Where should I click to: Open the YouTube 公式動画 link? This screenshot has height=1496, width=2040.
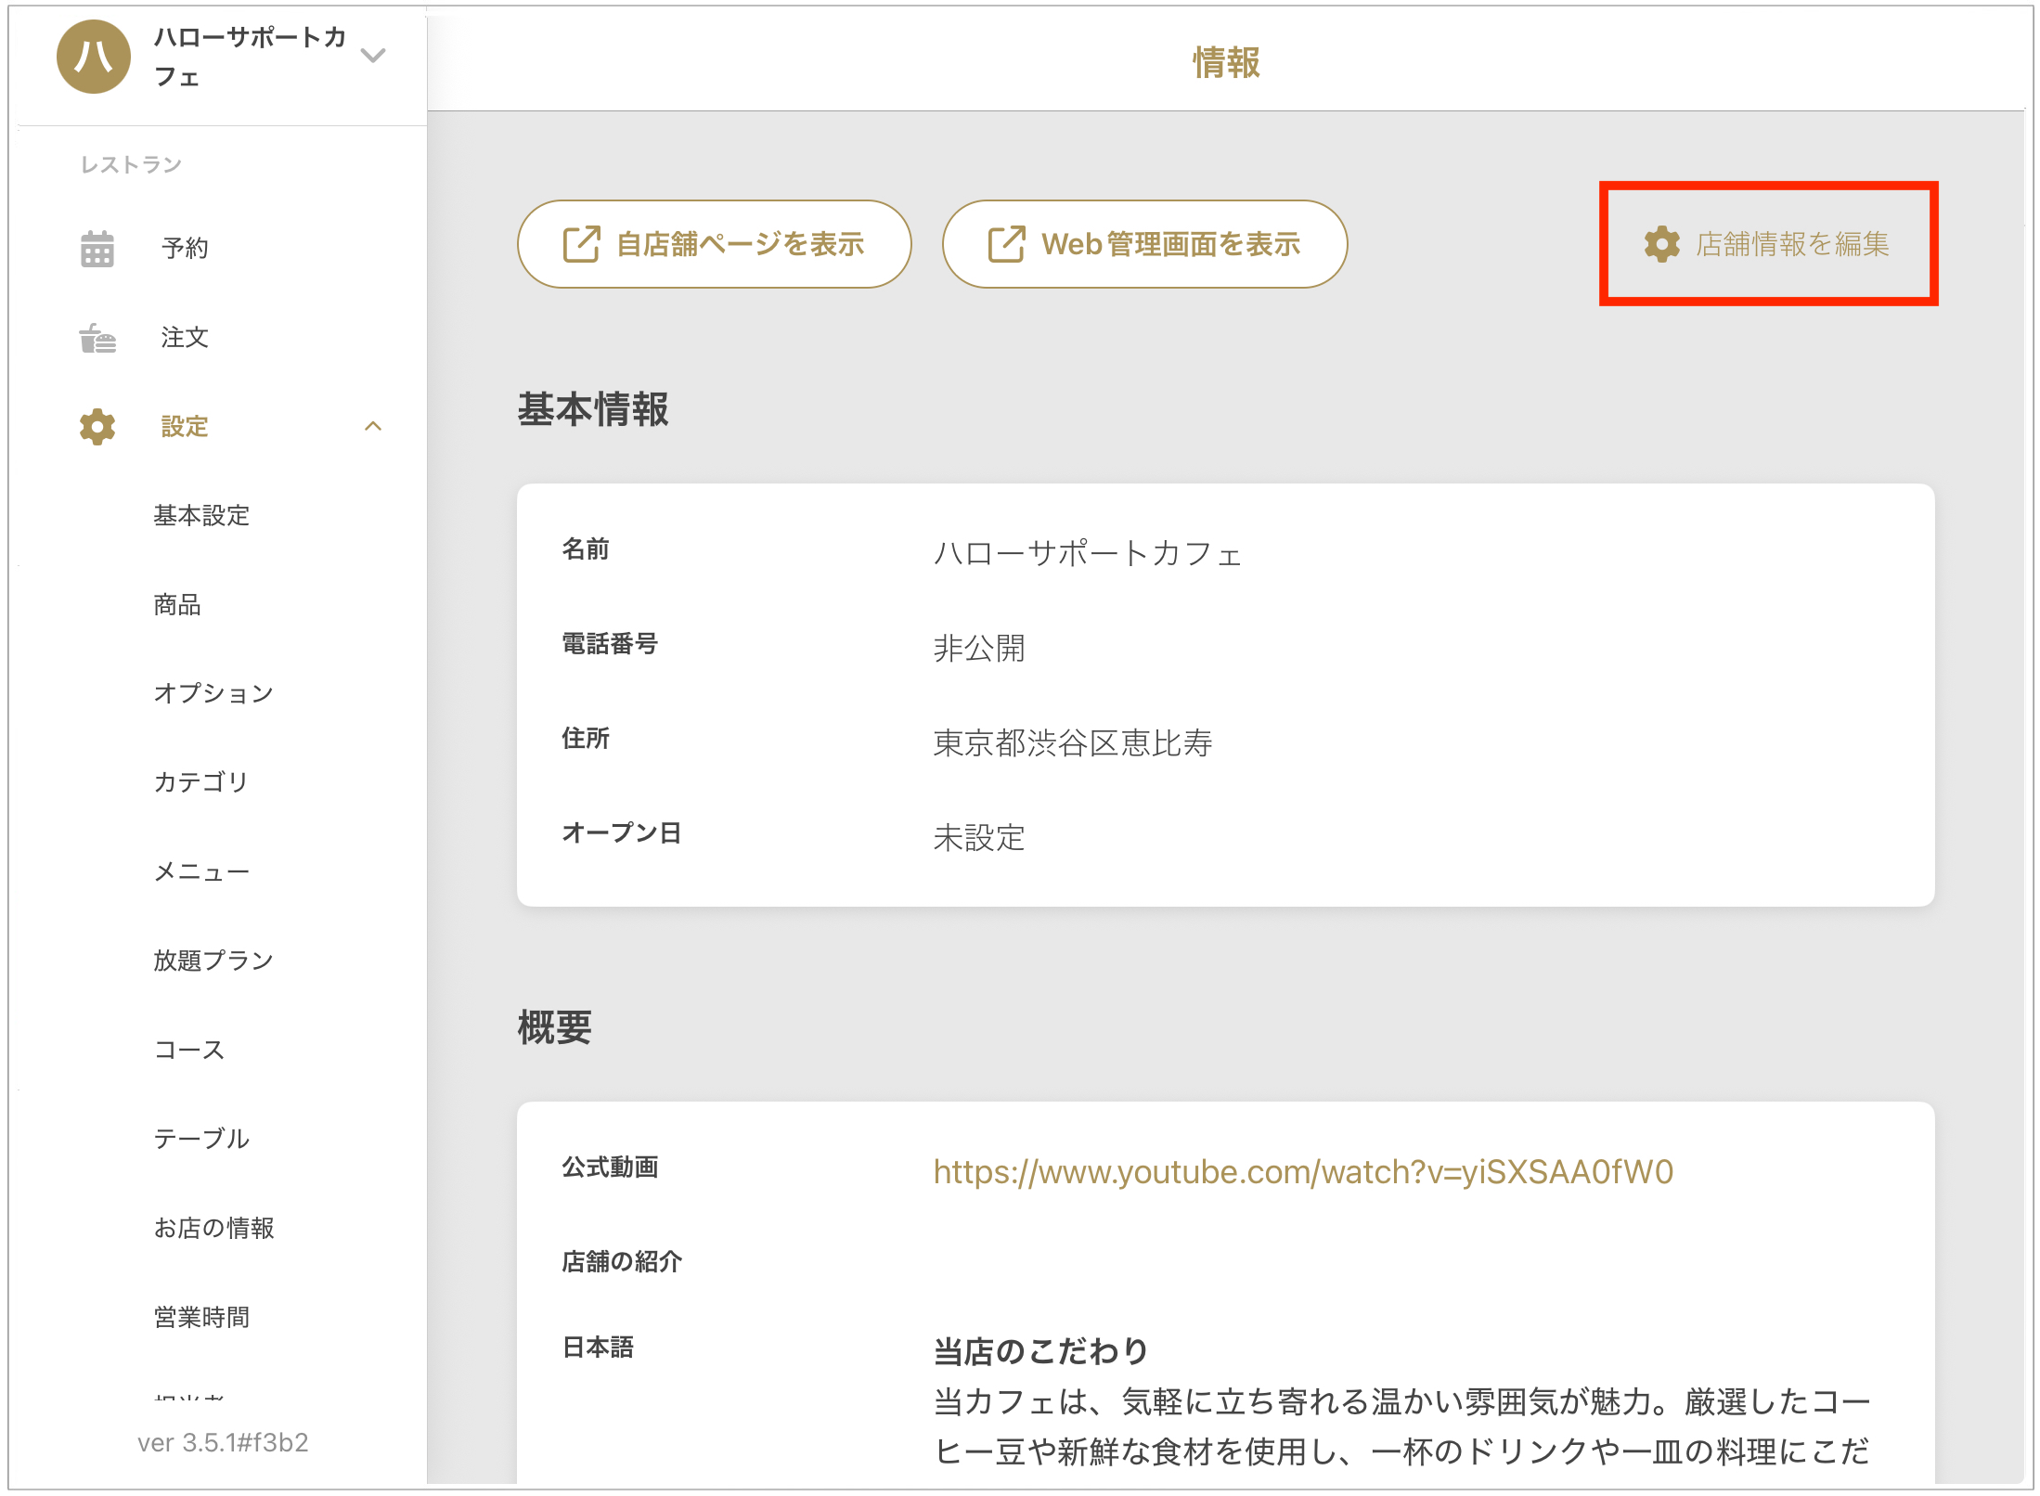pyautogui.click(x=1302, y=1172)
